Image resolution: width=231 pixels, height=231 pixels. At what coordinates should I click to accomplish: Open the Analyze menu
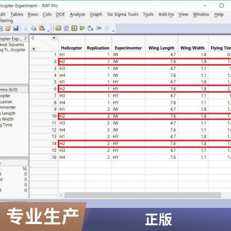[77, 14]
